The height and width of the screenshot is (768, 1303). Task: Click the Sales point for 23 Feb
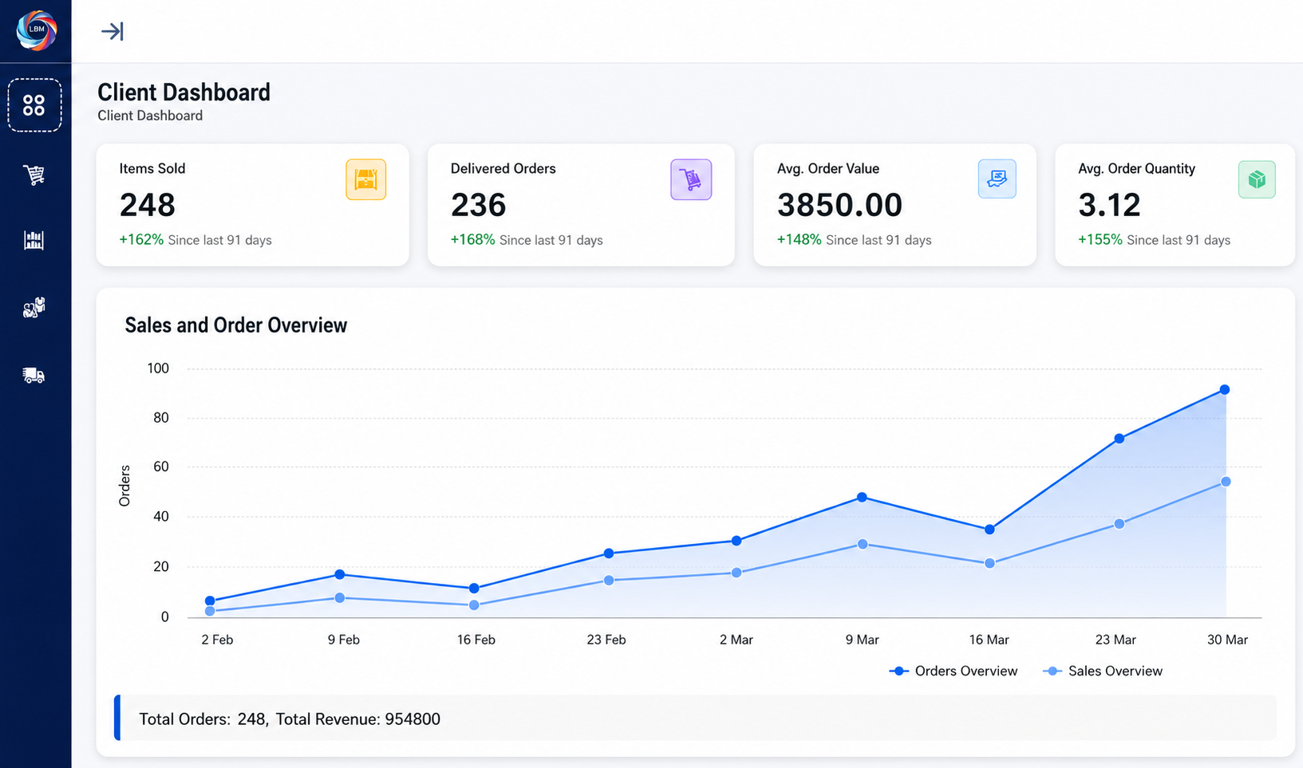click(609, 581)
